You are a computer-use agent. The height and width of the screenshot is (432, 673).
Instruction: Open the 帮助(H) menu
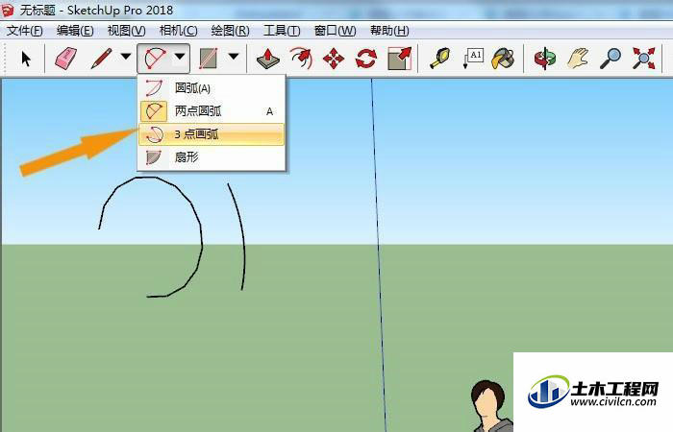tap(389, 31)
